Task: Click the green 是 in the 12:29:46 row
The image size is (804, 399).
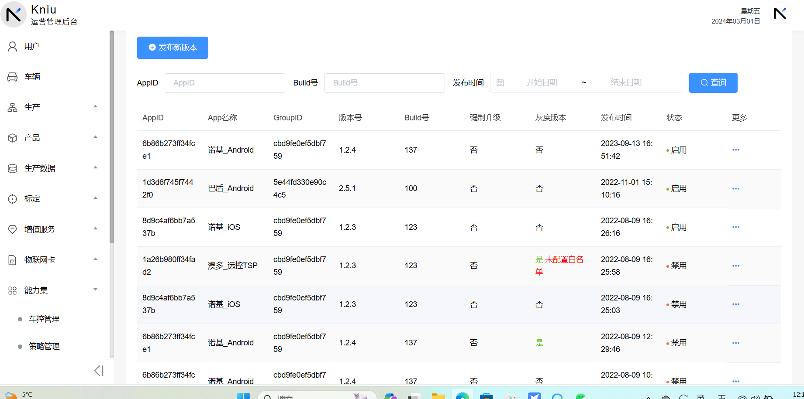Action: coord(539,343)
